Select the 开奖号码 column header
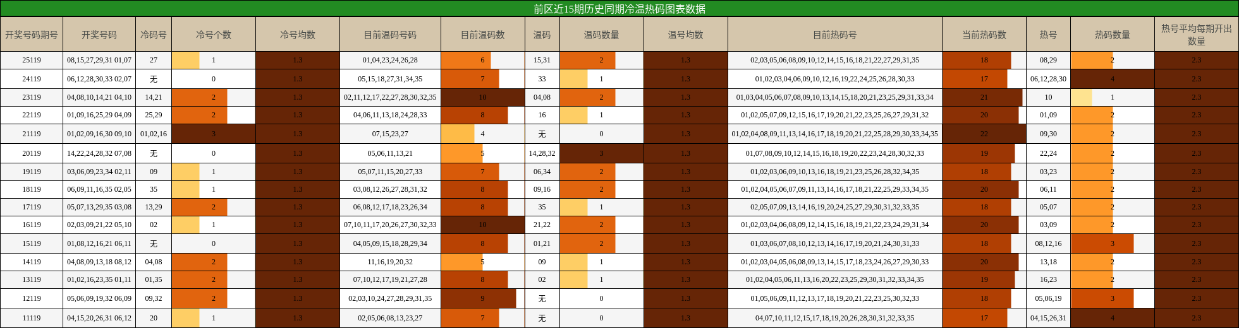The width and height of the screenshot is (1239, 328). (x=99, y=35)
